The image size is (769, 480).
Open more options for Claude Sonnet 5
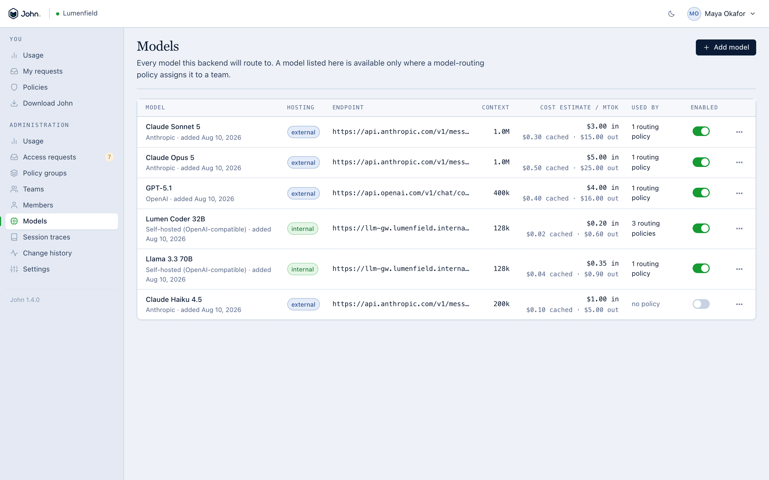739,132
